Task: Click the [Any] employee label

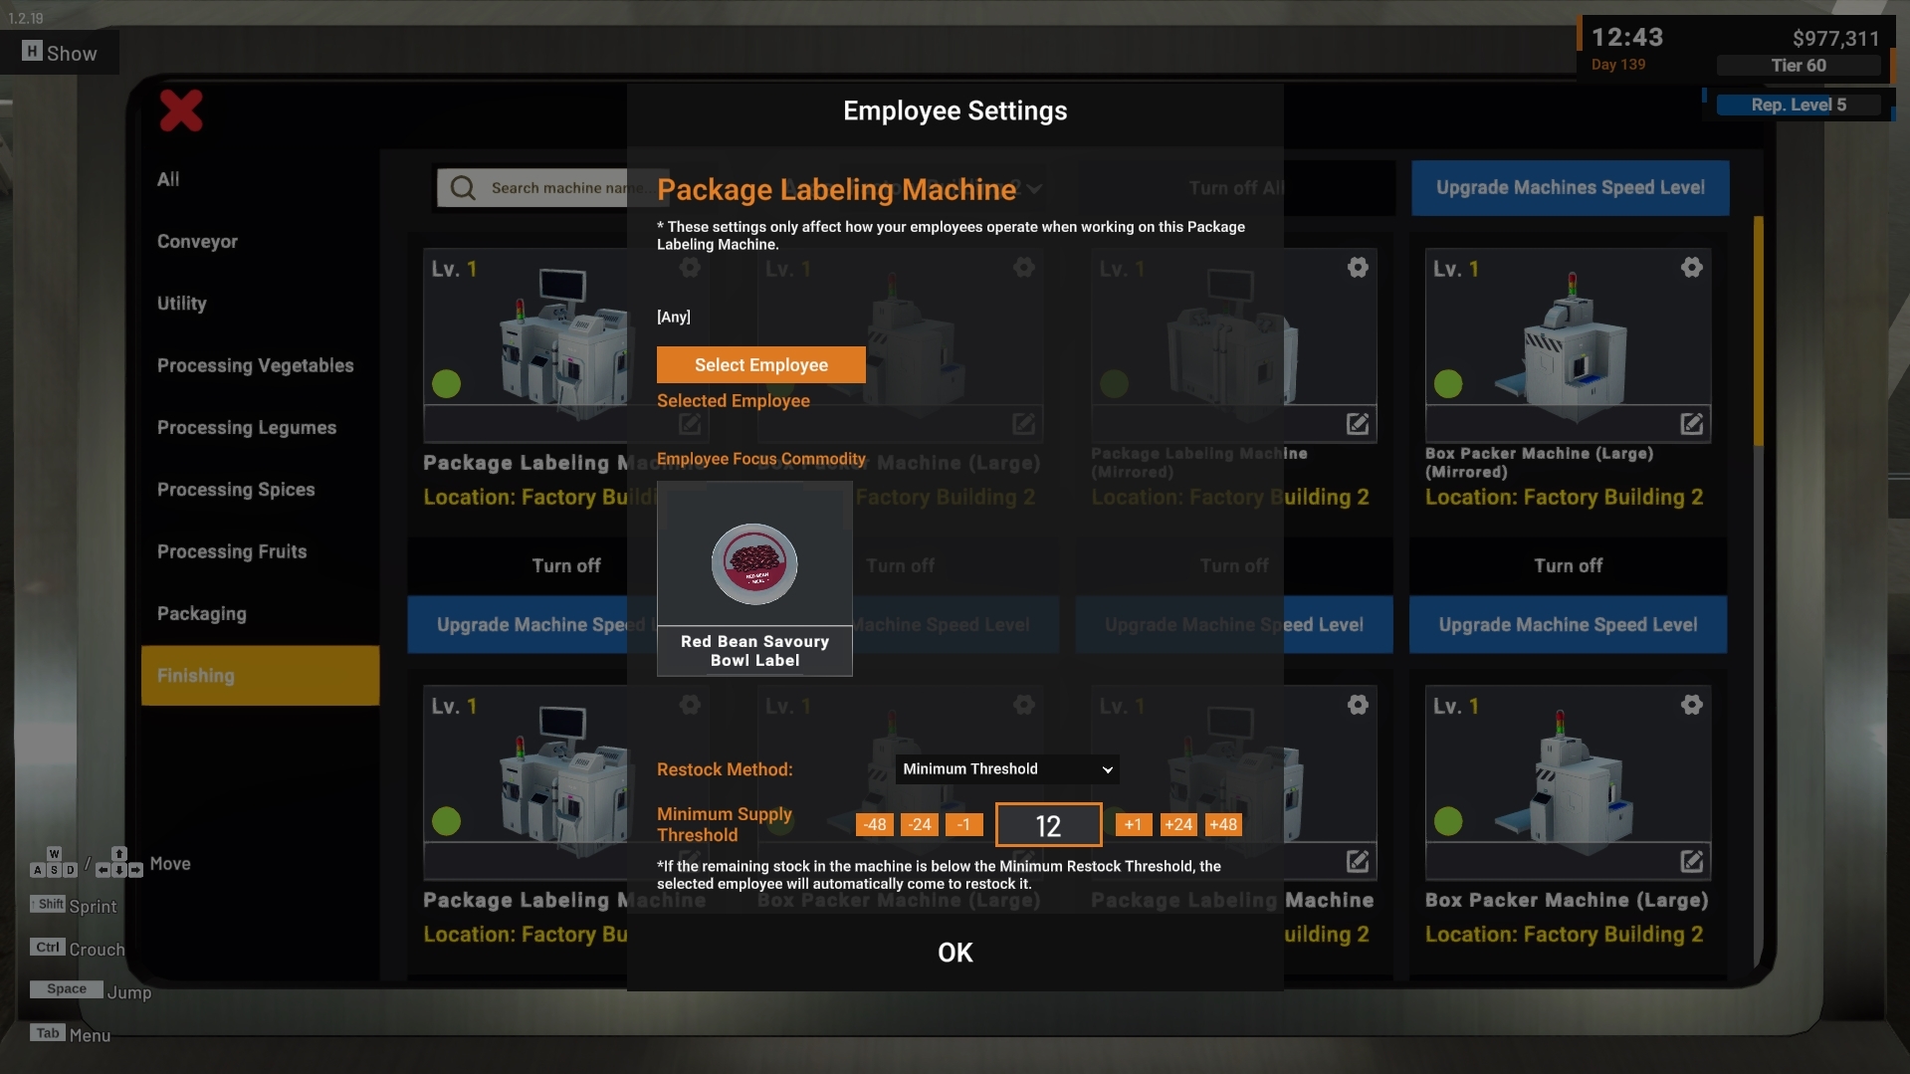Action: (674, 318)
